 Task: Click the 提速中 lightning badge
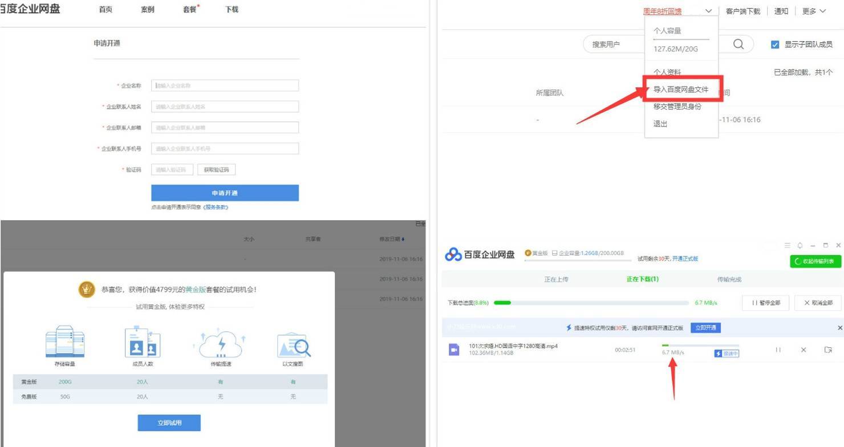(x=727, y=353)
